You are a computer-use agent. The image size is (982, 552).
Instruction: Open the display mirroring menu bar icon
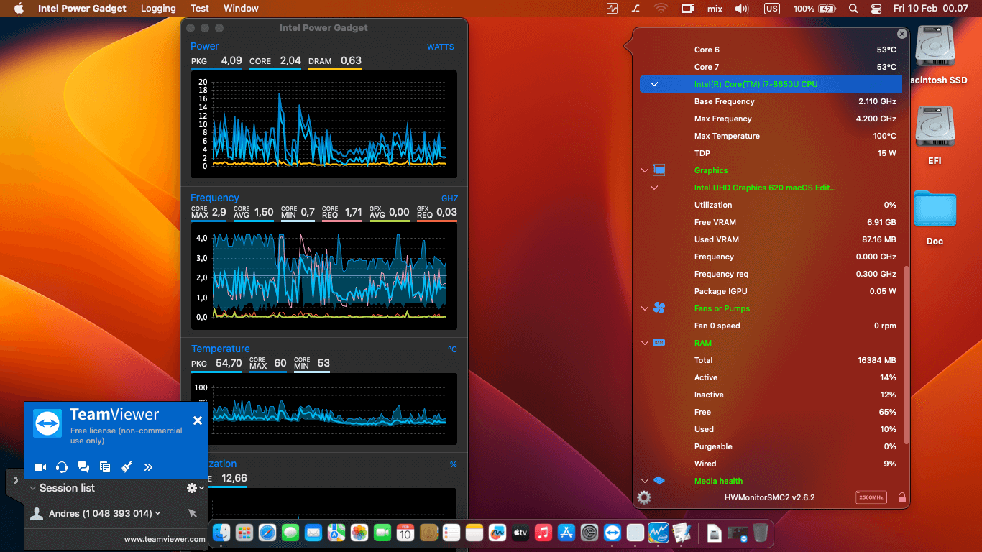[688, 9]
